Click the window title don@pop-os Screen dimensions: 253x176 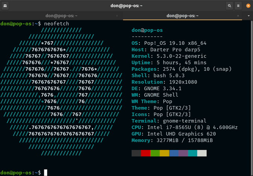point(126,6)
